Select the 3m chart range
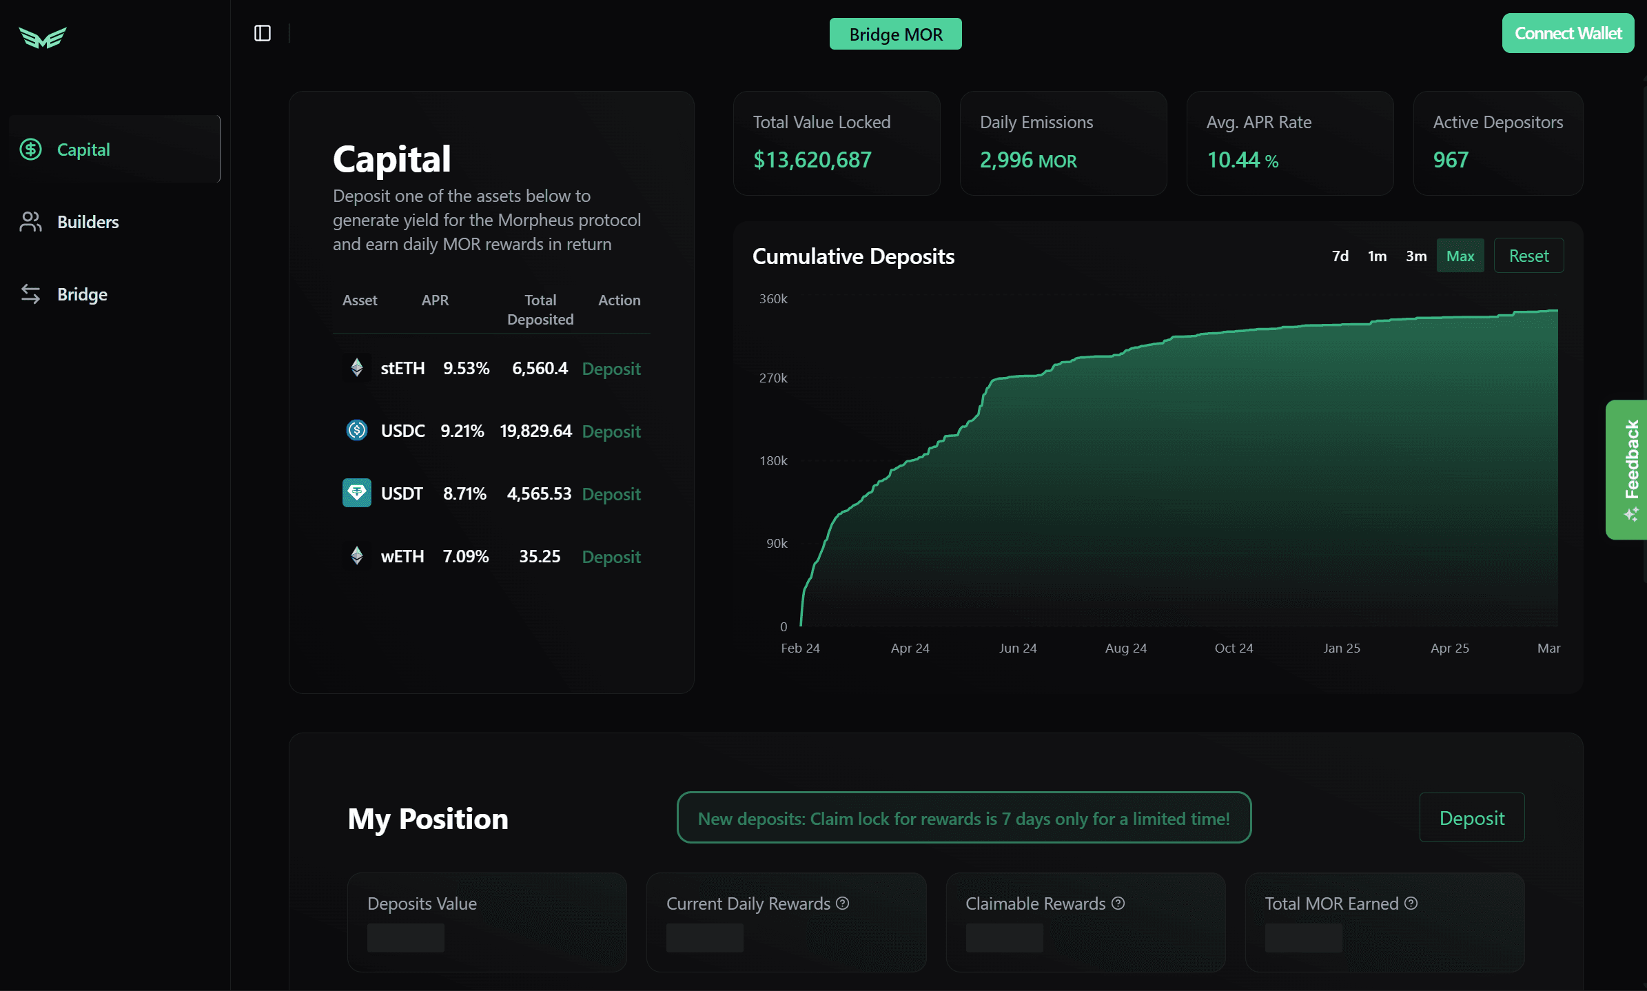Screen dimensions: 1647x991 point(1416,256)
